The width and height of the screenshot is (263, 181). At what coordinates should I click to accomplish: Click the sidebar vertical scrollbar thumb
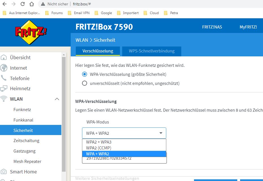tap(64, 114)
